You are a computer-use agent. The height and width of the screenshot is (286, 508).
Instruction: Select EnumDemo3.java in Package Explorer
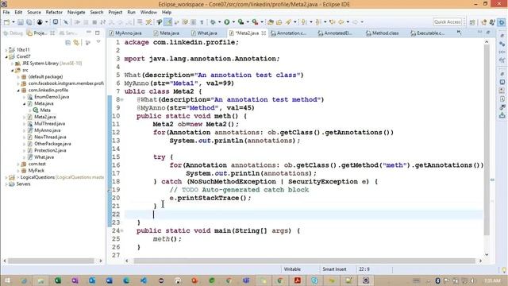52,97
